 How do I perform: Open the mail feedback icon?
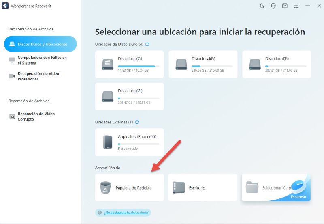[x=285, y=6]
